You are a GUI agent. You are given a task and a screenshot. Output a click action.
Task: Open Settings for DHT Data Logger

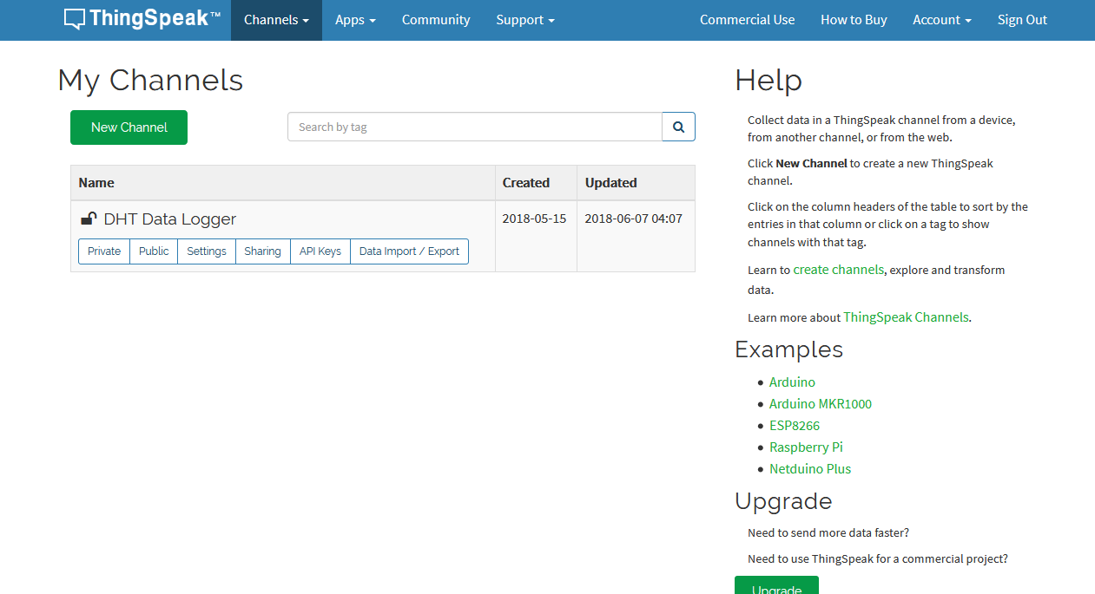pyautogui.click(x=207, y=251)
